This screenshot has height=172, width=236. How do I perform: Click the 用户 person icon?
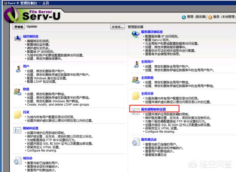18,69
